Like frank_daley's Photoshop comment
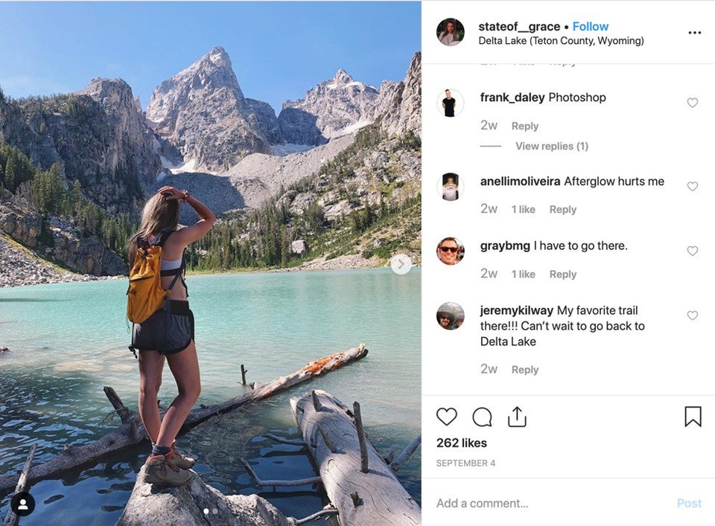The height and width of the screenshot is (526, 715). [x=693, y=103]
